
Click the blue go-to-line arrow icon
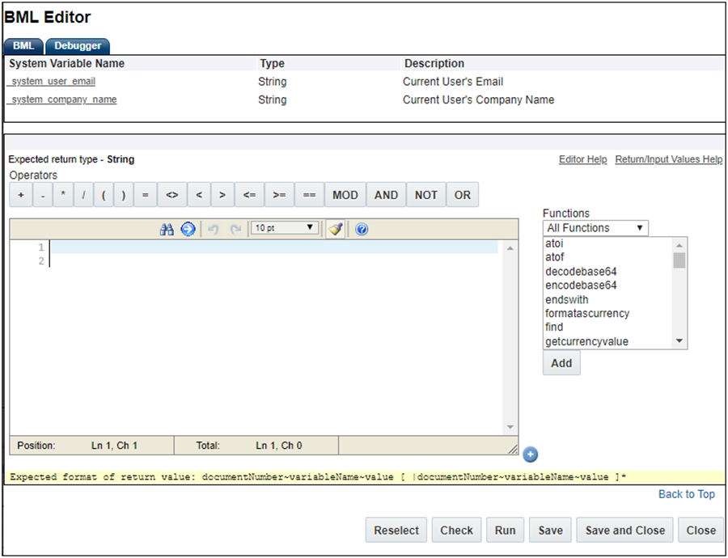(188, 229)
